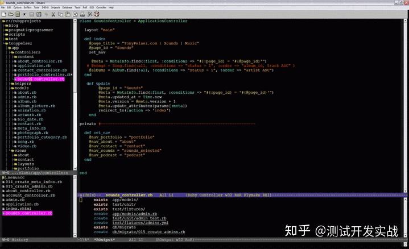Click the New File toolbar icon
This screenshot has width=409, height=249.
tap(4, 14)
